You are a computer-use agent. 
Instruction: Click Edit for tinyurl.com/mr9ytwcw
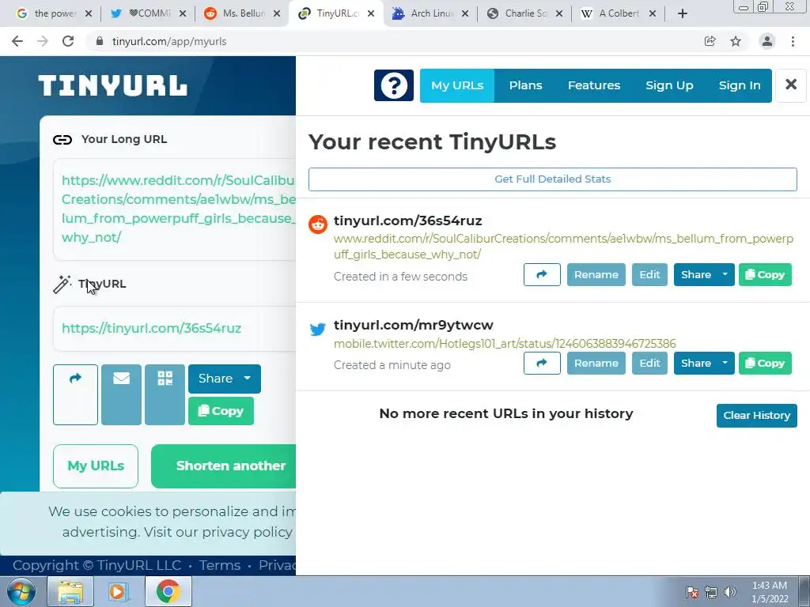(x=649, y=364)
